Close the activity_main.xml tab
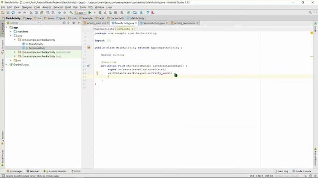Image resolution: width=318 pixels, height=178 pixels. pos(108,23)
